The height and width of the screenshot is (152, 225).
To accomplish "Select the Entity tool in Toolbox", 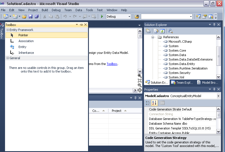I will (46, 47).
